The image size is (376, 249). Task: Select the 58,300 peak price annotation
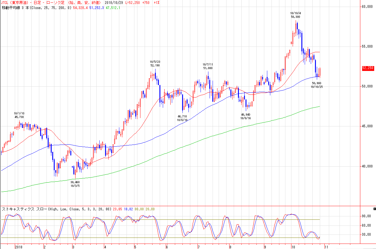(295, 17)
